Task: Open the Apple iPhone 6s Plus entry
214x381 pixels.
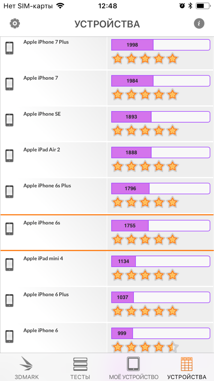Action: [x=47, y=186]
